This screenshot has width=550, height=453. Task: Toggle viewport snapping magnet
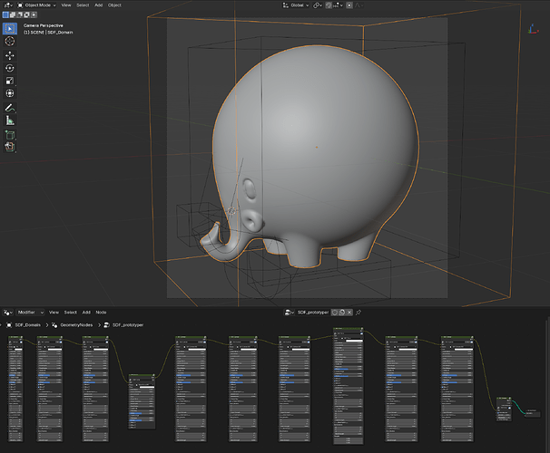(329, 5)
